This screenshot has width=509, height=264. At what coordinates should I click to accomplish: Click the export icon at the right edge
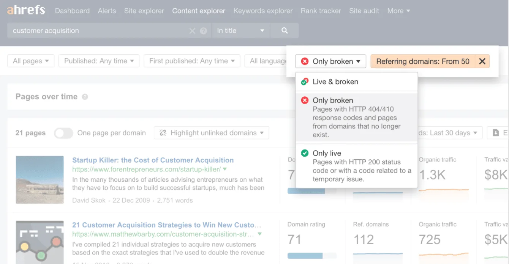pos(496,133)
